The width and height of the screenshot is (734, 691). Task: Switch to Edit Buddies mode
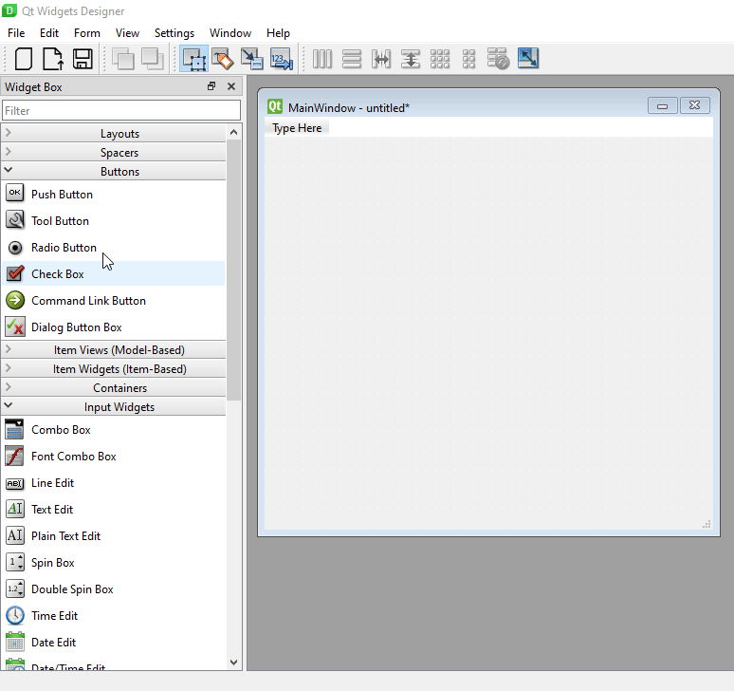coord(252,59)
